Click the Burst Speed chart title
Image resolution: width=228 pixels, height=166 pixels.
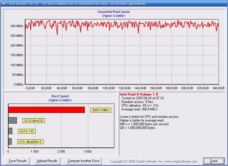60,96
